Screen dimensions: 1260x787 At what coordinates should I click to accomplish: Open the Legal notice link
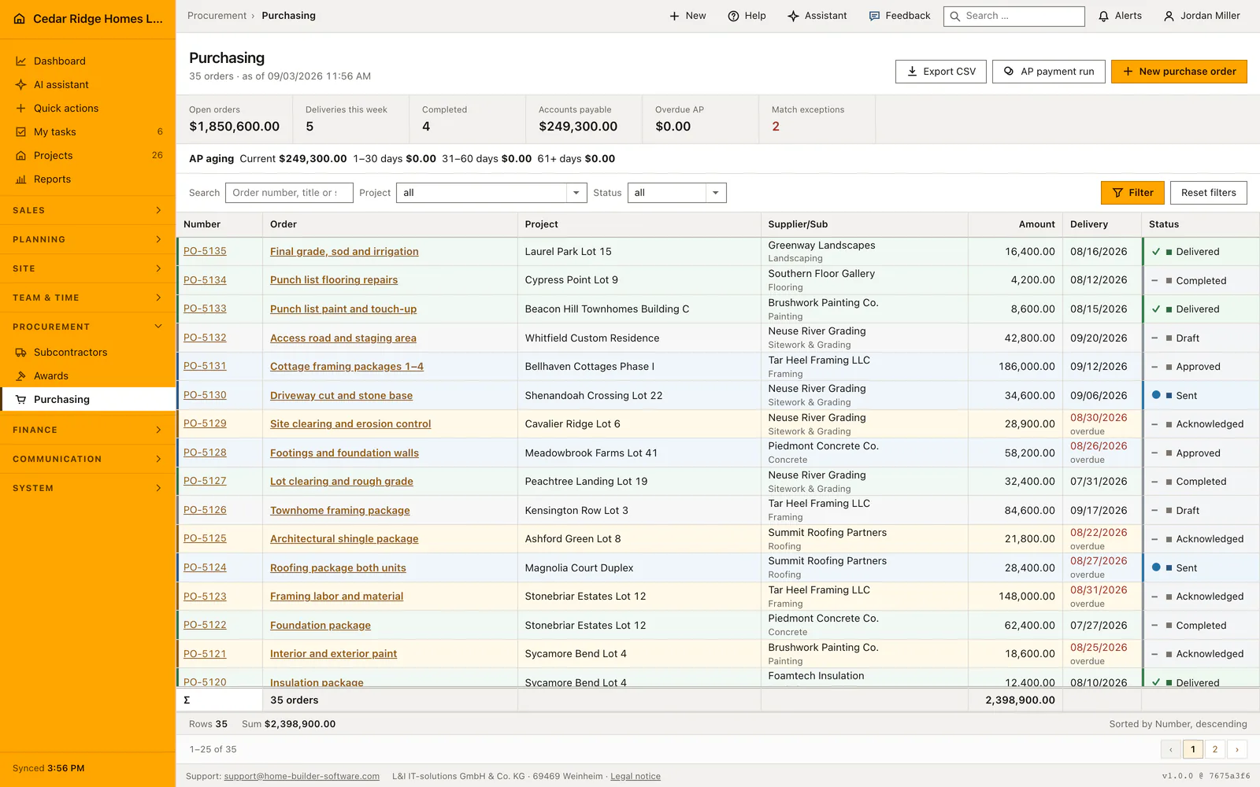click(x=636, y=777)
